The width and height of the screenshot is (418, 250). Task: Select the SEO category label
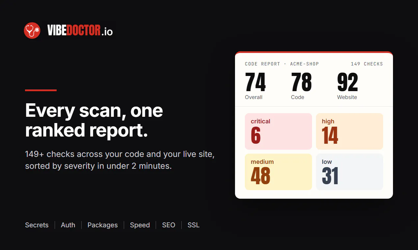point(169,225)
